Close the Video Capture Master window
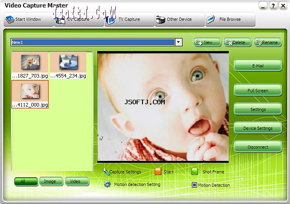Screen dimensions: 290x204 [x=283, y=6]
